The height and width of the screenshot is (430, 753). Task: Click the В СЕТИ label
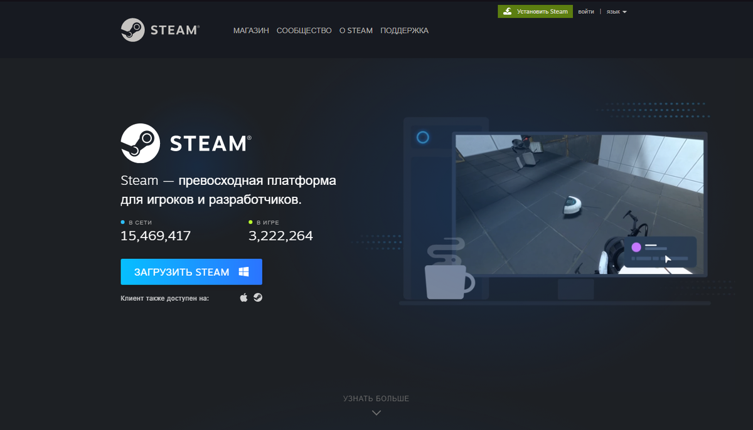(140, 223)
